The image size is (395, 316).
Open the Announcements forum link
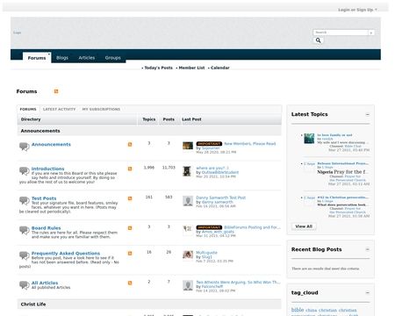(51, 145)
